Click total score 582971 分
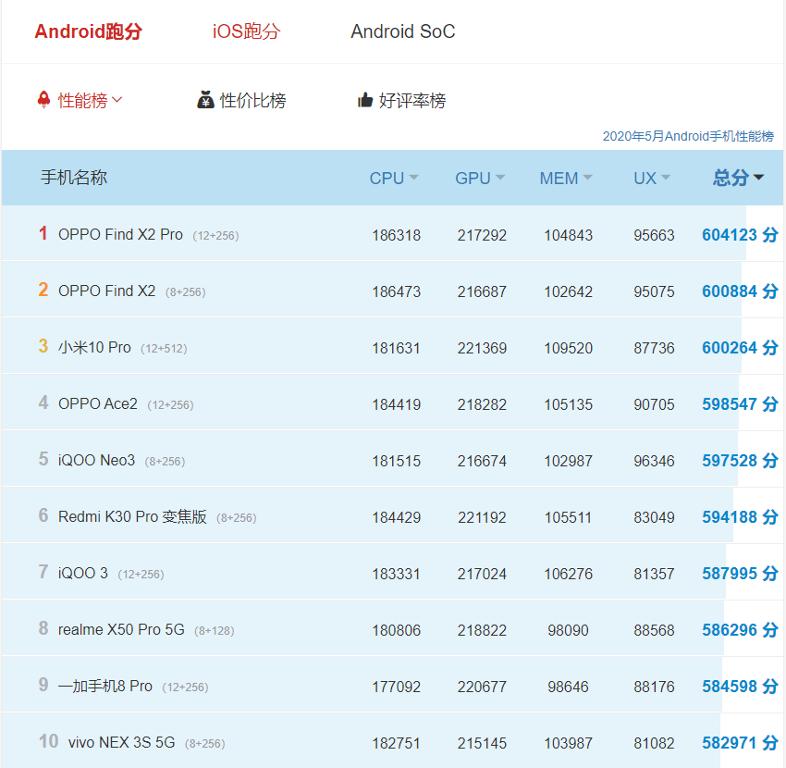 click(740, 743)
